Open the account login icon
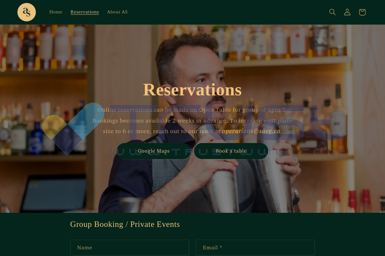The image size is (385, 256). [x=347, y=12]
